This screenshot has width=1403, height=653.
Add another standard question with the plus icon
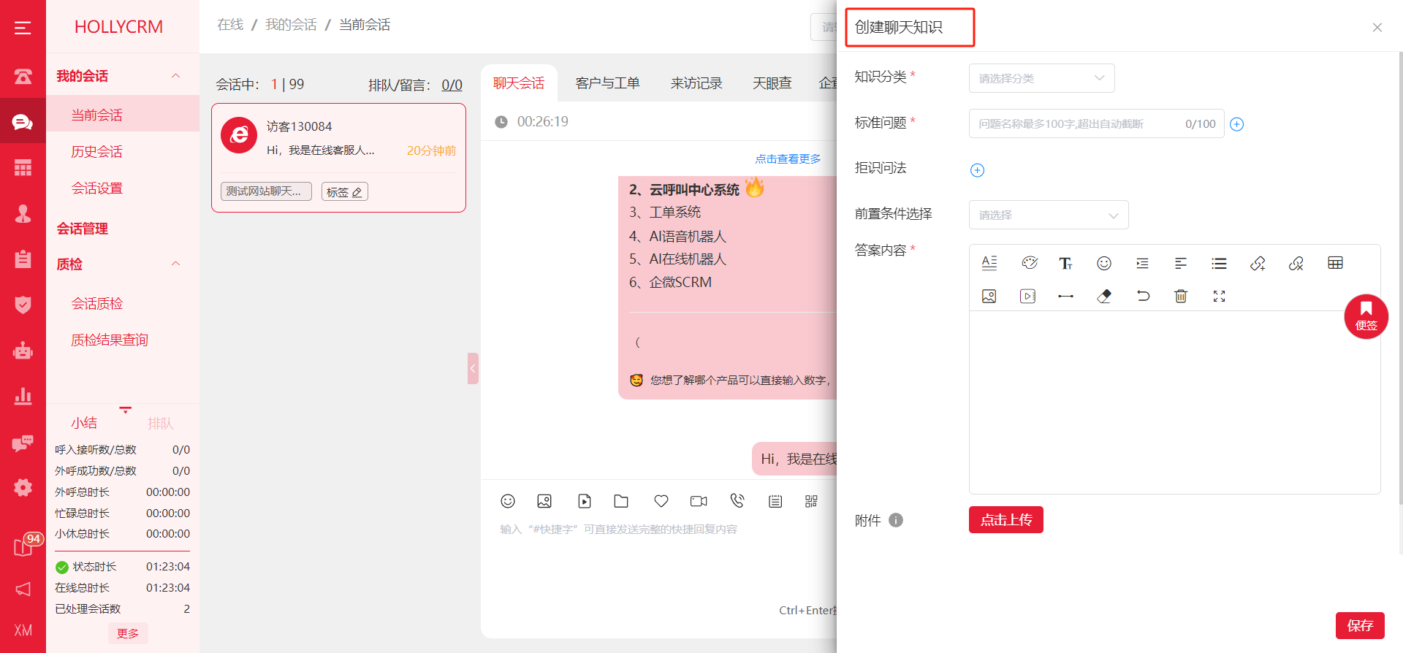tap(1236, 124)
